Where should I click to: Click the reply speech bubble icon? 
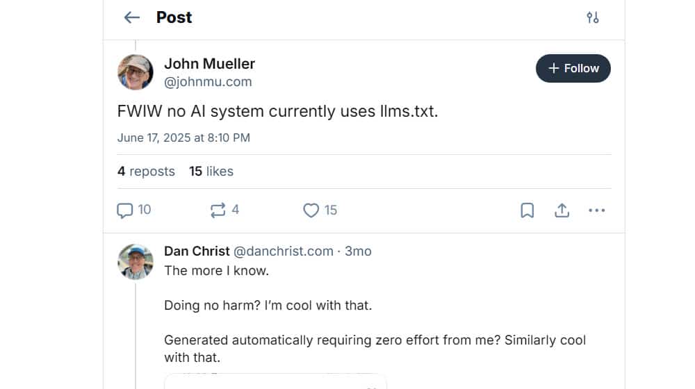point(125,210)
